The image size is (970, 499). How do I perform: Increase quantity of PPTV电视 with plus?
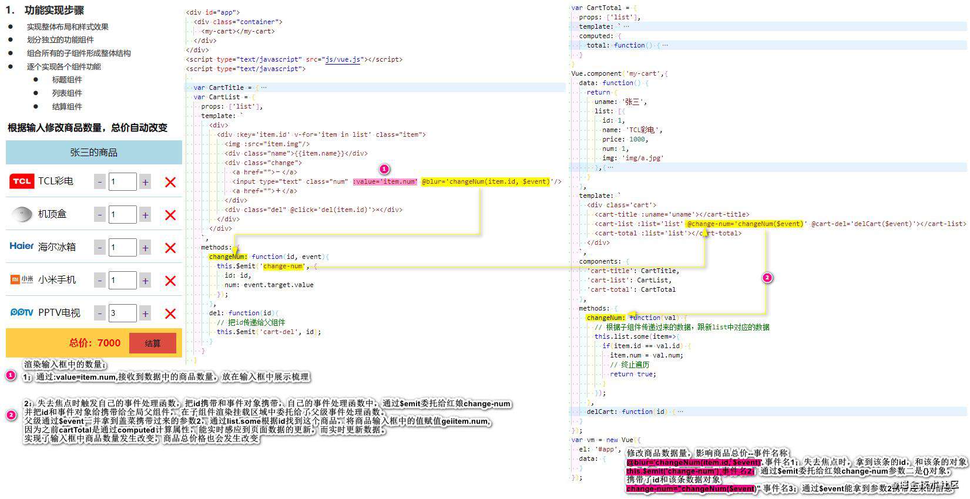point(145,313)
